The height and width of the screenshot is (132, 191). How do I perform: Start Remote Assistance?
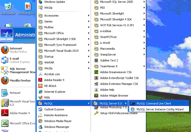coord(64,115)
